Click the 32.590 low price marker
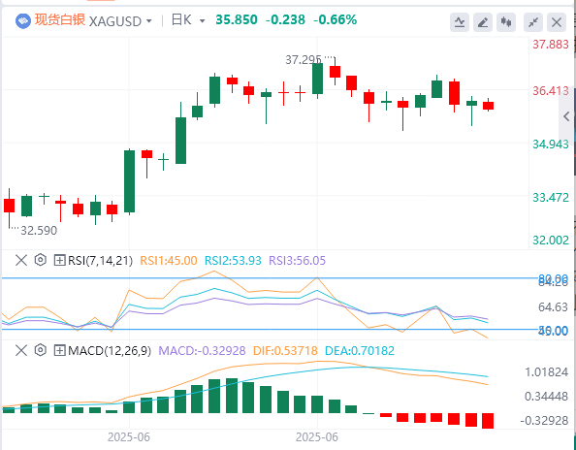576x450 pixels. [x=39, y=230]
